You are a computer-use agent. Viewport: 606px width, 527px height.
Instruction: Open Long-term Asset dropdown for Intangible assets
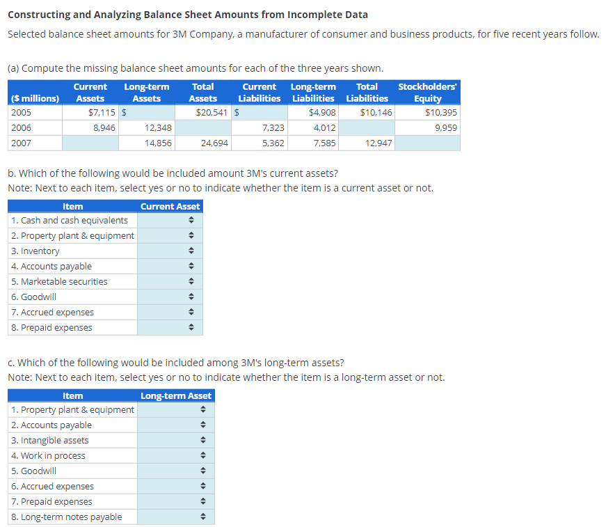[x=176, y=440]
